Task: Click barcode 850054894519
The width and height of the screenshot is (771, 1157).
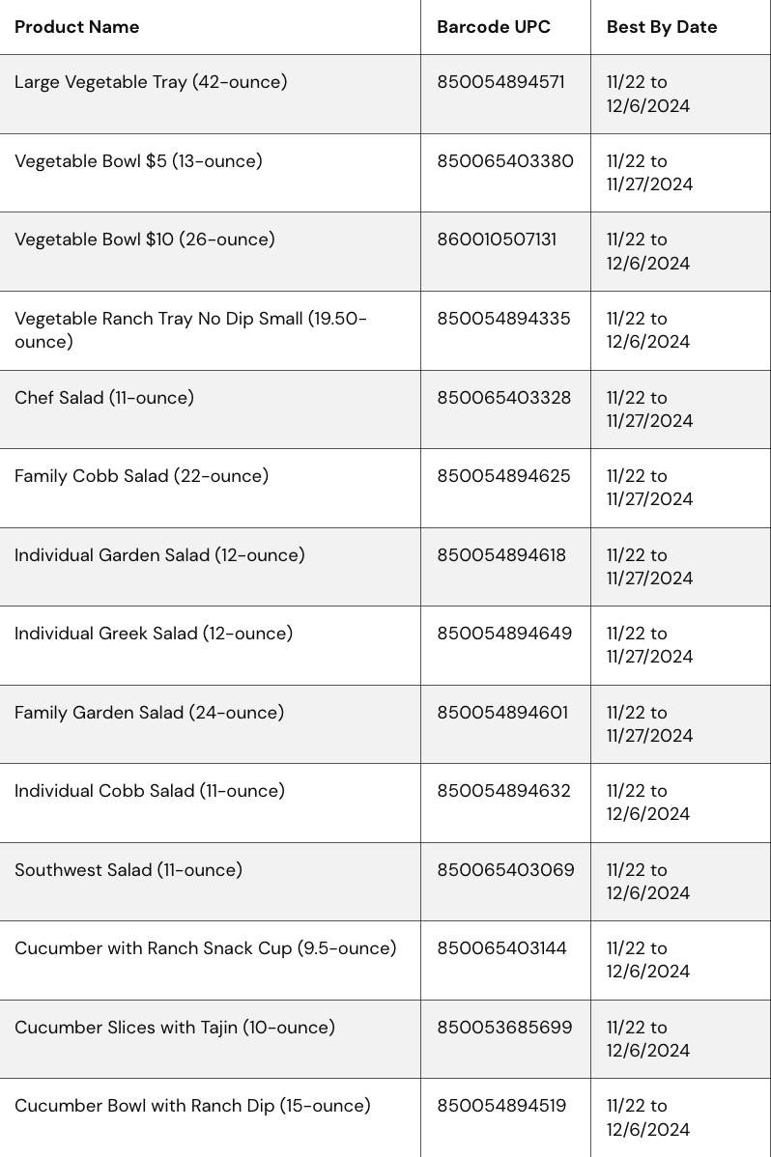Action: (501, 1106)
